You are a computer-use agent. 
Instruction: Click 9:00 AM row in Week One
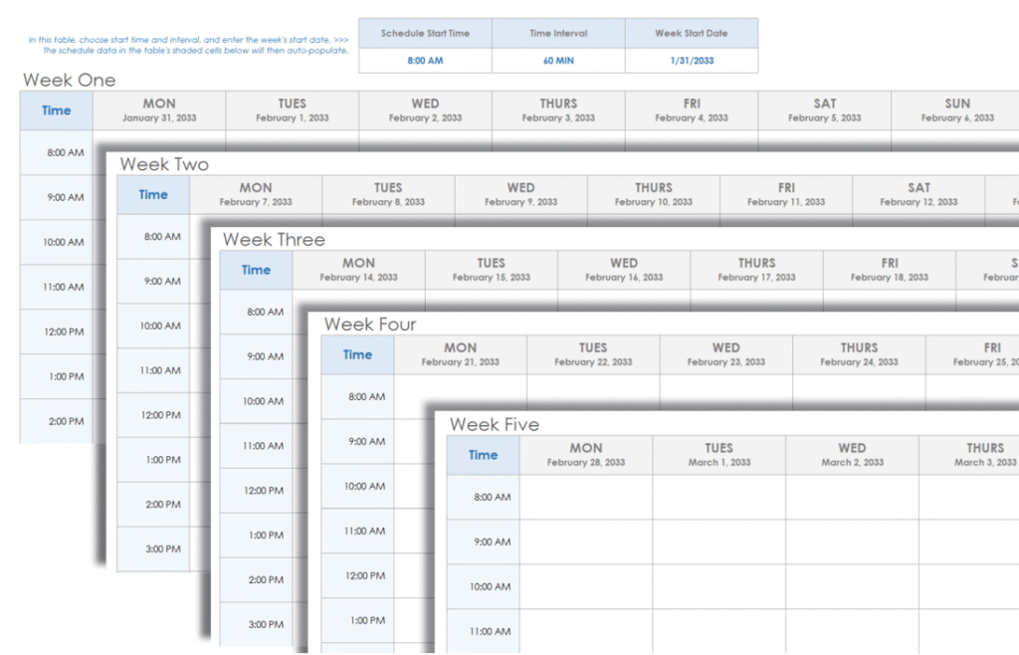click(x=57, y=197)
